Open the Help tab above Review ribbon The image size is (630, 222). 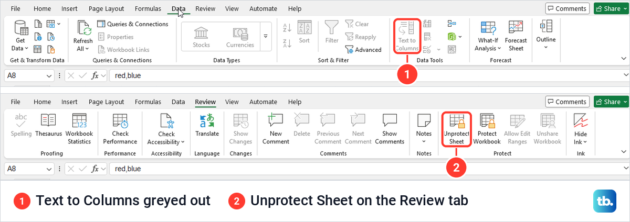tap(295, 102)
